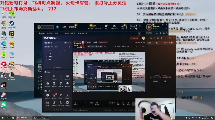Image resolution: width=215 pixels, height=120 pixels.
Task: Open the stream category pill under the title
Action: (95, 46)
